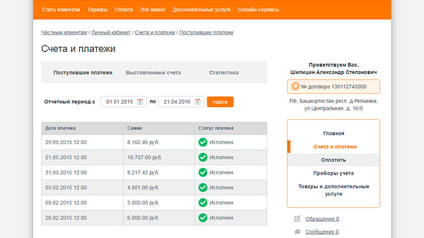
Task: Open the Обращения 0 link
Action: [322, 219]
